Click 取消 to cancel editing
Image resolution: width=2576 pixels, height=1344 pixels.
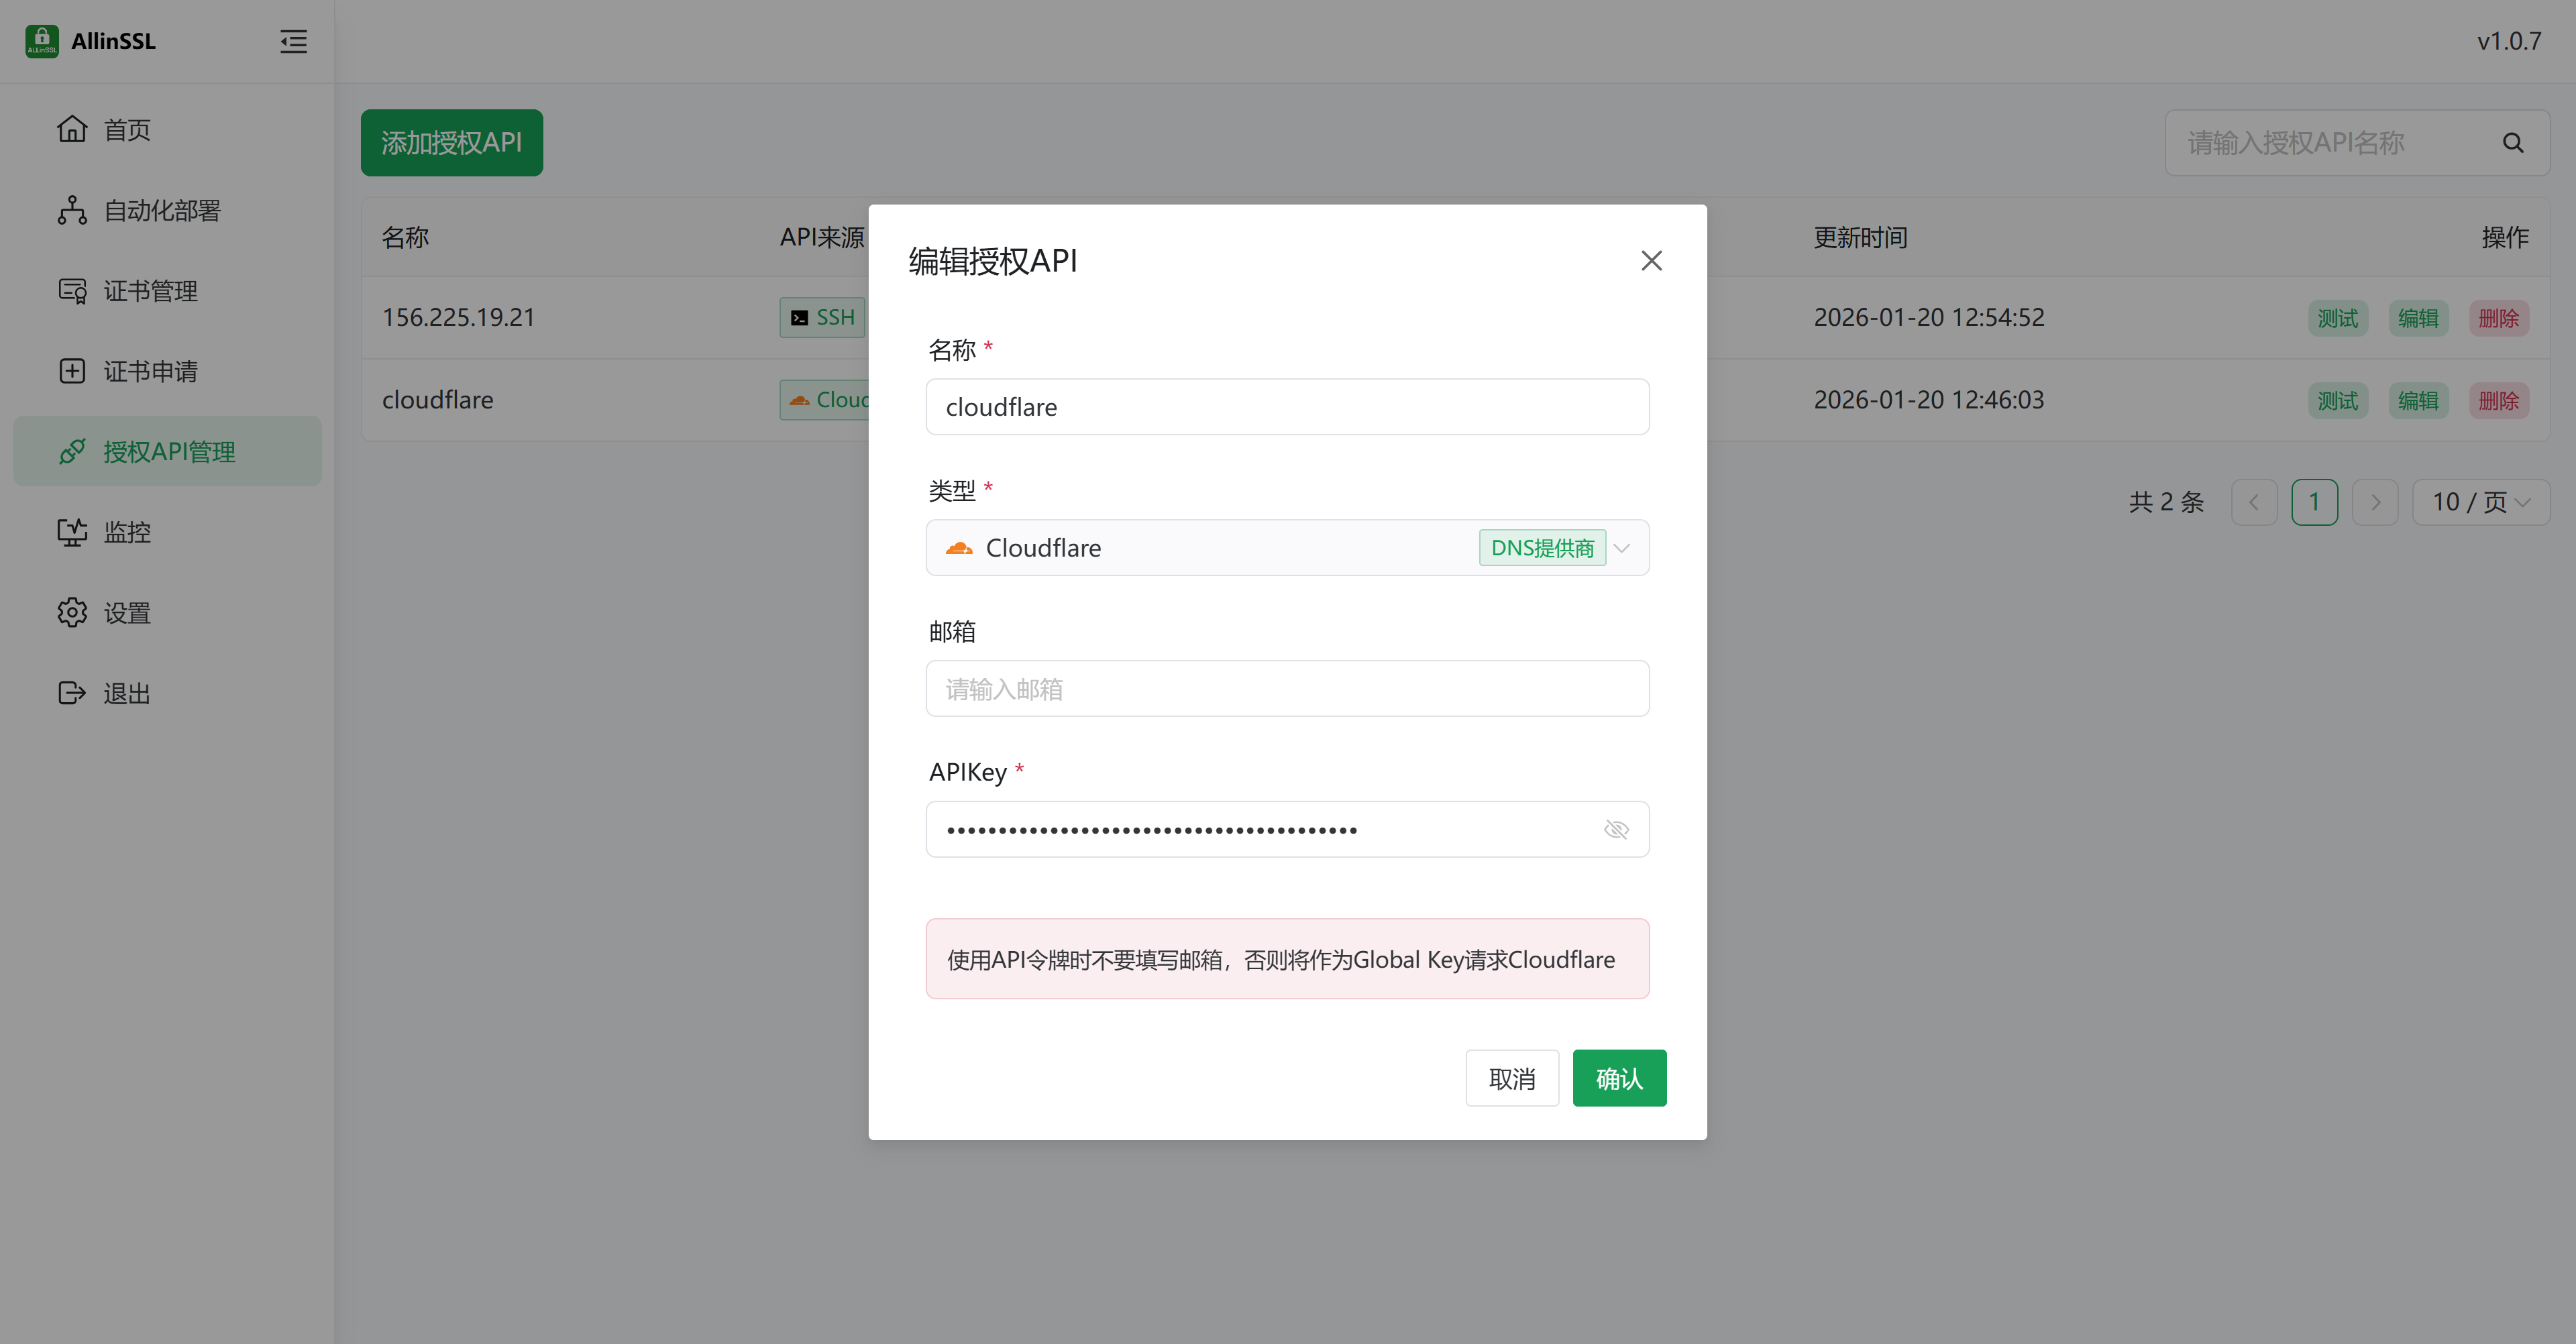1512,1079
